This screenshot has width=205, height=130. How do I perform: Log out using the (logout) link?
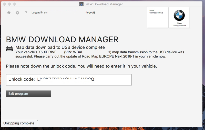click(x=90, y=13)
